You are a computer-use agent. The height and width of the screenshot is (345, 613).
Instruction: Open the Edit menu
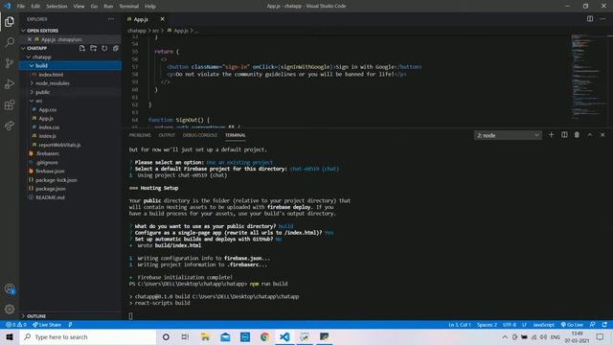point(35,6)
